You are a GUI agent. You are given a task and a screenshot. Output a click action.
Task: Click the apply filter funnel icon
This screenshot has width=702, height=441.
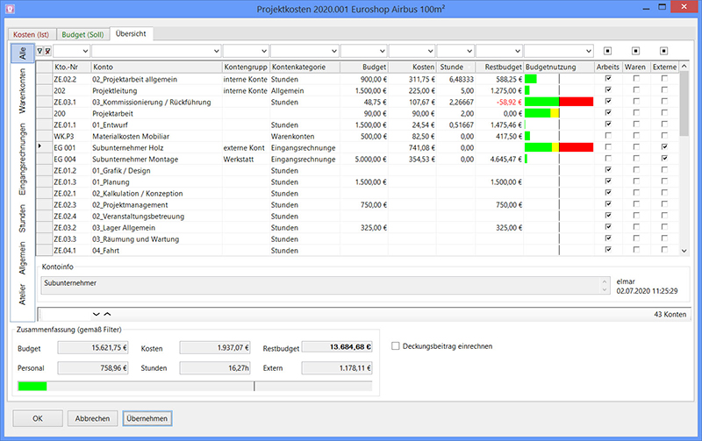coord(39,51)
